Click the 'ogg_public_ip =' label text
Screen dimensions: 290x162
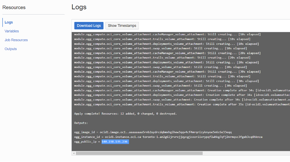[x=87, y=142]
